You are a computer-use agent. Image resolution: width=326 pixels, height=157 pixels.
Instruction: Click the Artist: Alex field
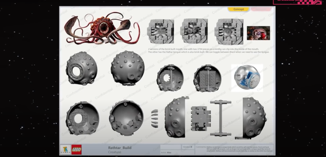point(177,153)
